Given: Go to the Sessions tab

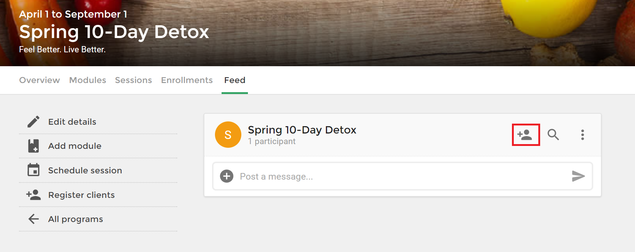Looking at the screenshot, I should pyautogui.click(x=133, y=80).
